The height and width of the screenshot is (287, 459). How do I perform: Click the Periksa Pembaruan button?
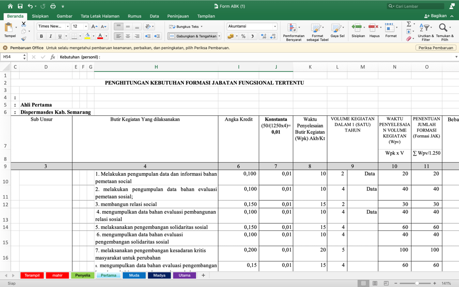[436, 48]
